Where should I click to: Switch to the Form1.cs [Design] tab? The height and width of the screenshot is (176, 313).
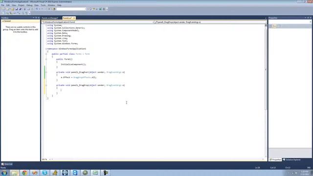pos(50,18)
